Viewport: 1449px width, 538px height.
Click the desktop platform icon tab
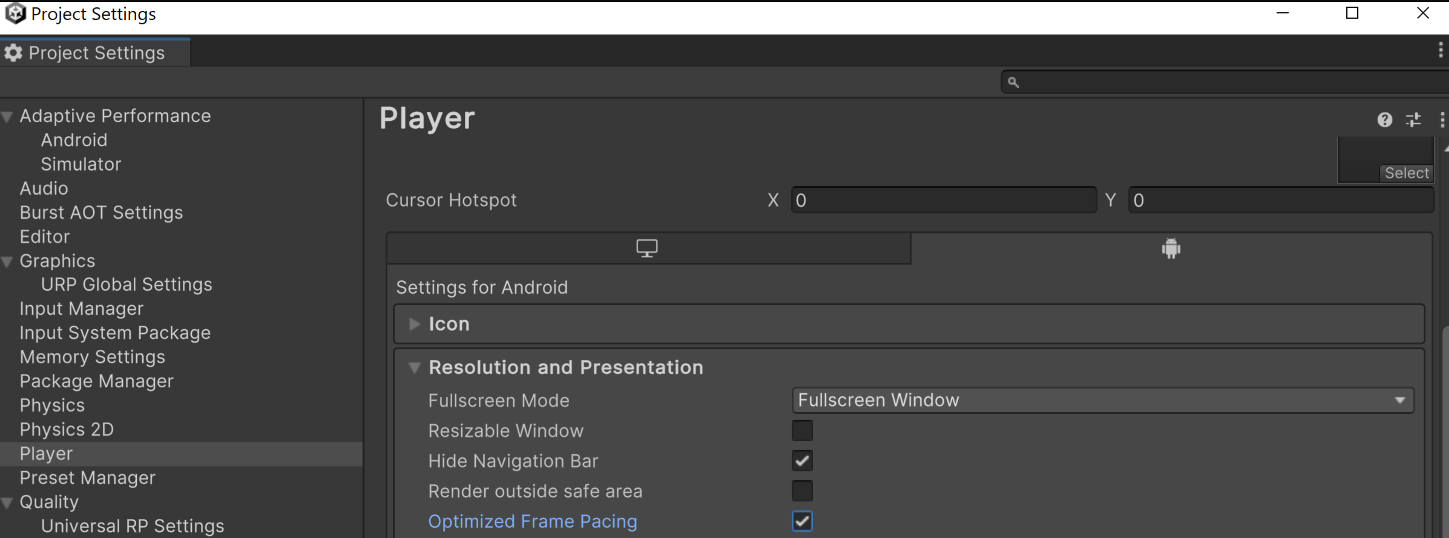(x=647, y=247)
